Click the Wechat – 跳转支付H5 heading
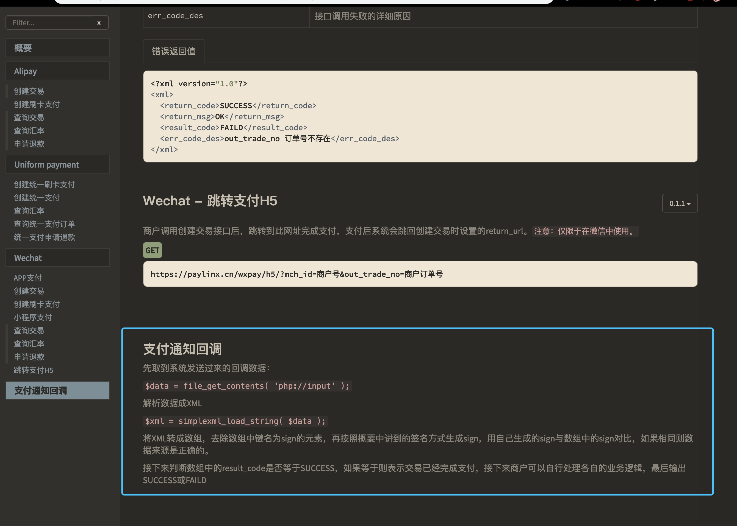 coord(210,201)
